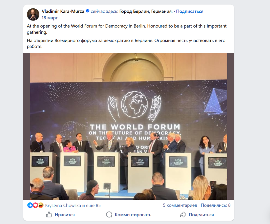The width and height of the screenshot is (270, 224).
Task: Open Vladimir Kara-Murza's profile picture
Action: 33,14
